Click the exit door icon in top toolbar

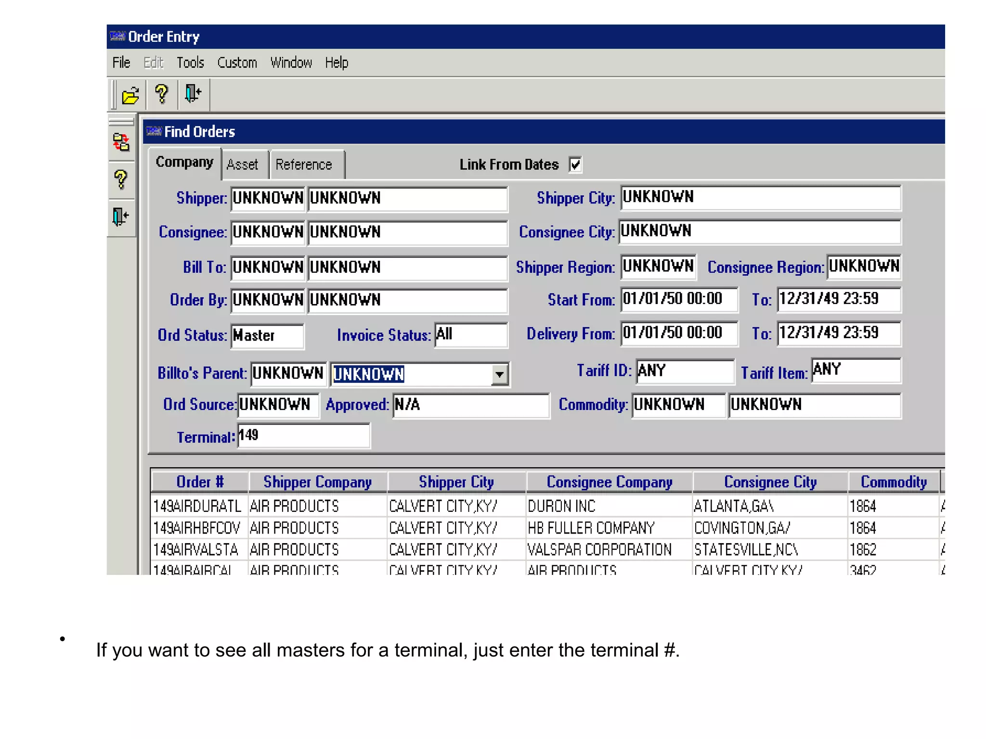coord(193,93)
